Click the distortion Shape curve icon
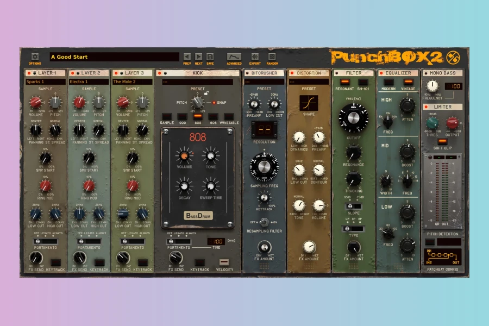 [x=309, y=103]
